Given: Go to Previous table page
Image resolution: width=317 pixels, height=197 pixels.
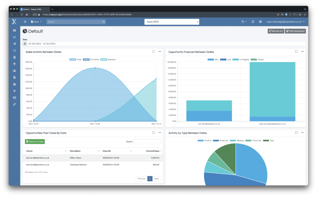Looking at the screenshot, I should 141,179.
